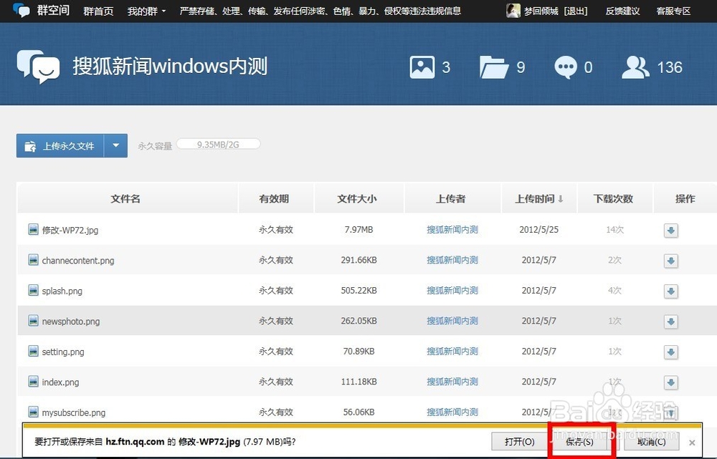This screenshot has height=459, width=717.
Task: Click the image thumbnail icon beside setting.png
Action: pyautogui.click(x=33, y=352)
